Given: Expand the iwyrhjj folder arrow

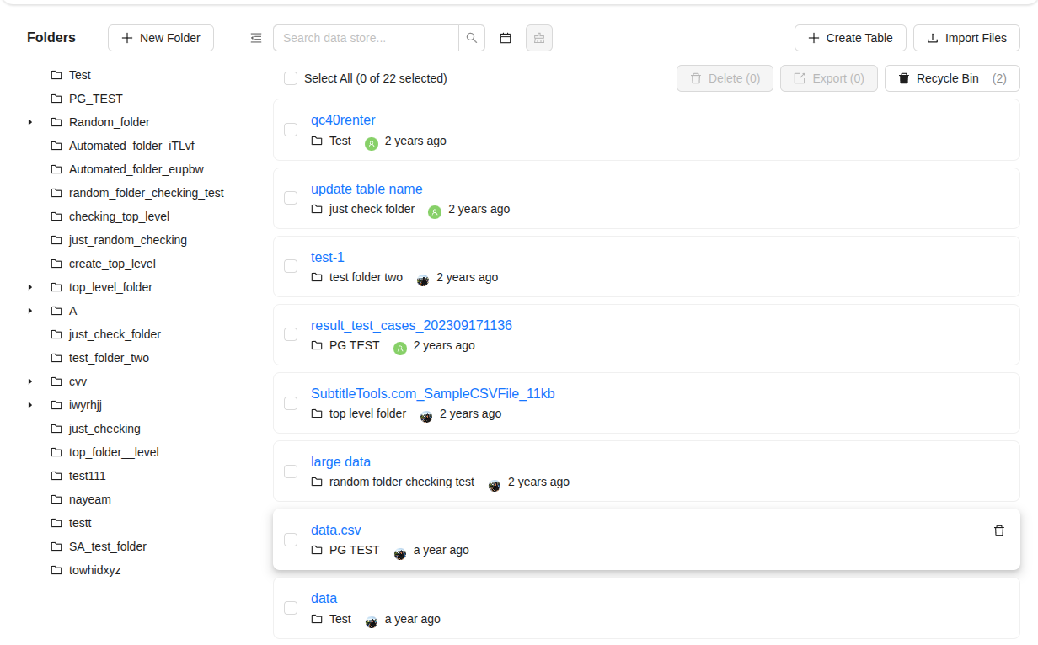Looking at the screenshot, I should (x=30, y=405).
